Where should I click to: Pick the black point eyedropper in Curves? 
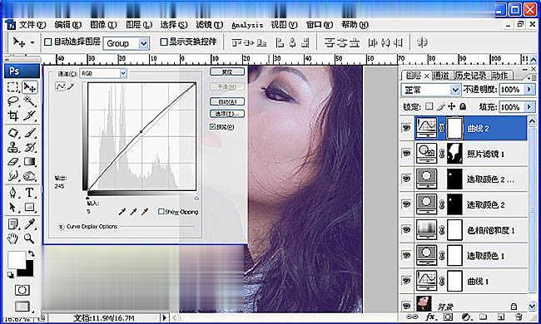[x=122, y=212]
